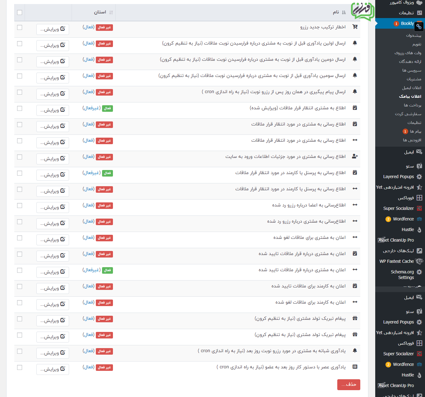Click the green فعال badge of the (ویرایش شده) row
Viewport: 425px width, 397px height.
[107, 108]
